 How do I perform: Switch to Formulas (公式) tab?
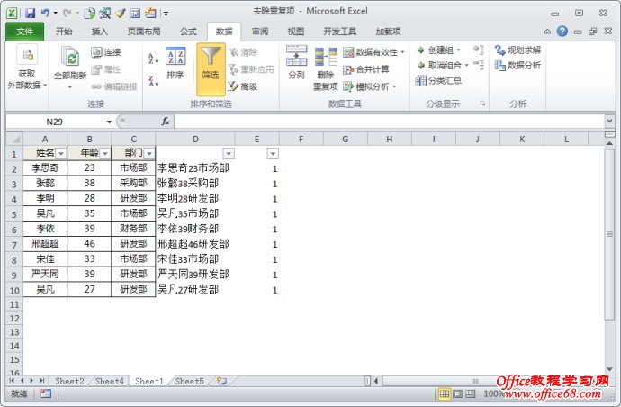(x=188, y=32)
